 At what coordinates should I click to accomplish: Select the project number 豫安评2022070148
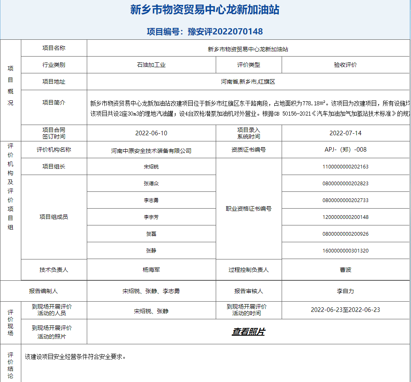[x=225, y=32]
